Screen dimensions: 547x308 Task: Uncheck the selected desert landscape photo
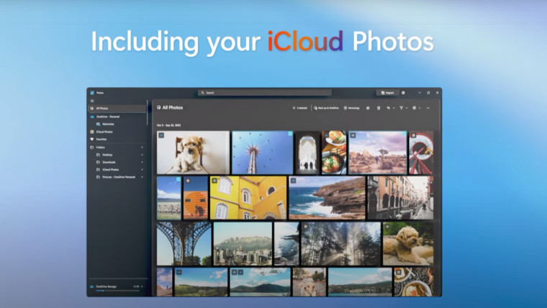point(353,135)
